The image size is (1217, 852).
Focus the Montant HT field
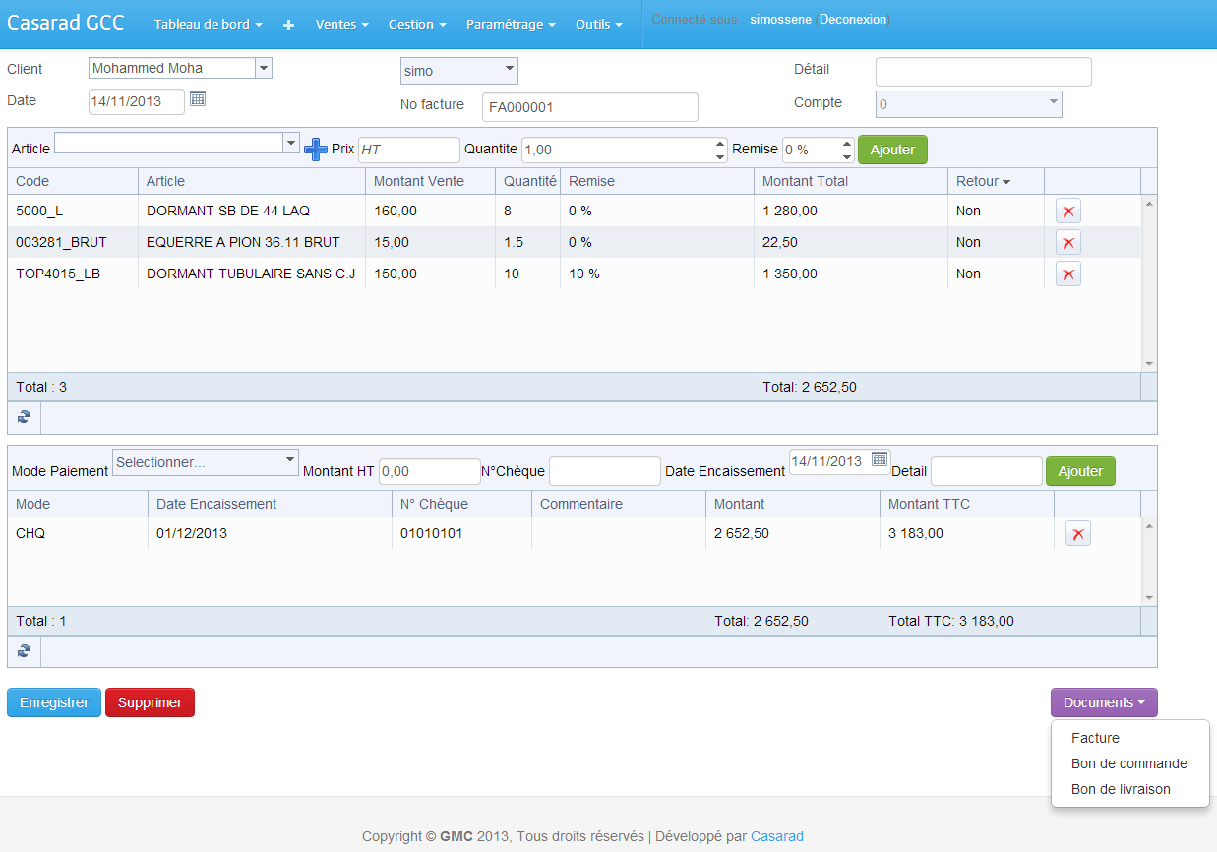[430, 471]
